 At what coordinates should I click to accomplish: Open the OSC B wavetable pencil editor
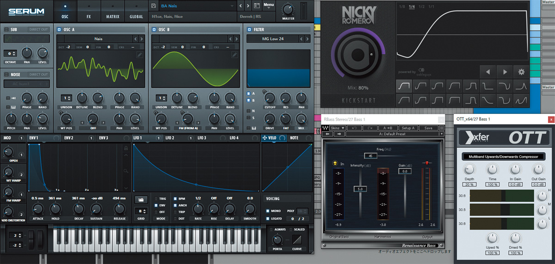coord(234,55)
